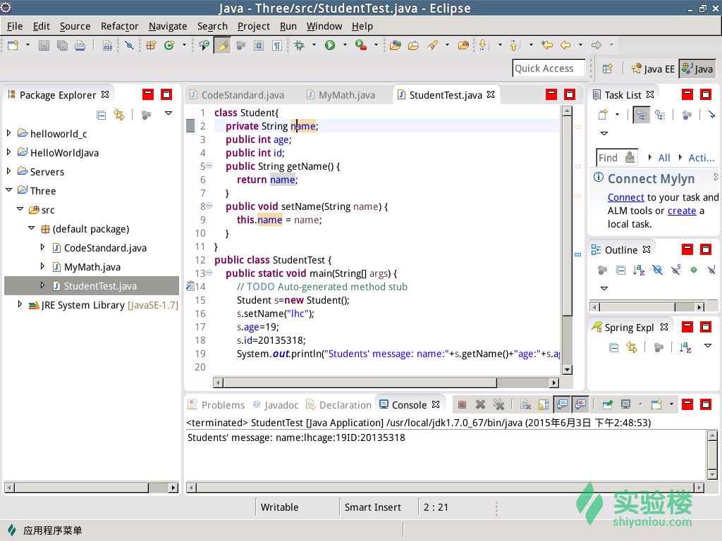Collapse the src folder node

coord(20,209)
